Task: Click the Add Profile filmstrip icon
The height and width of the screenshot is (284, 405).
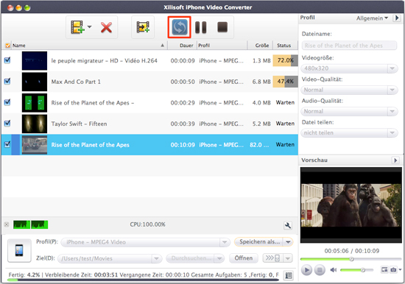Action: 143,26
